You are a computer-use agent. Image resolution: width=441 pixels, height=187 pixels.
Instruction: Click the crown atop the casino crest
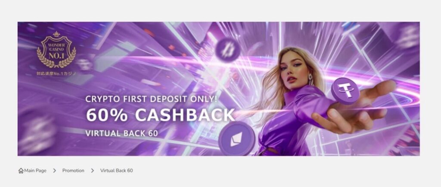[56, 34]
